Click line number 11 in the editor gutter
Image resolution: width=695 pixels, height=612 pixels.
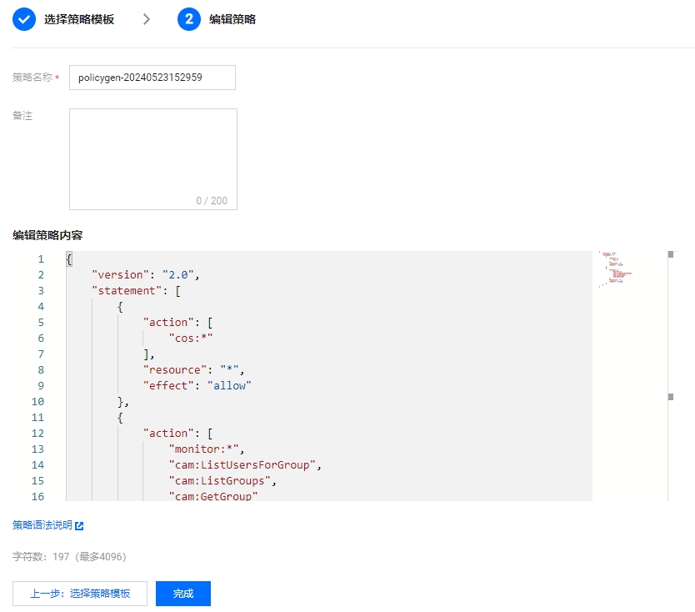click(x=37, y=418)
